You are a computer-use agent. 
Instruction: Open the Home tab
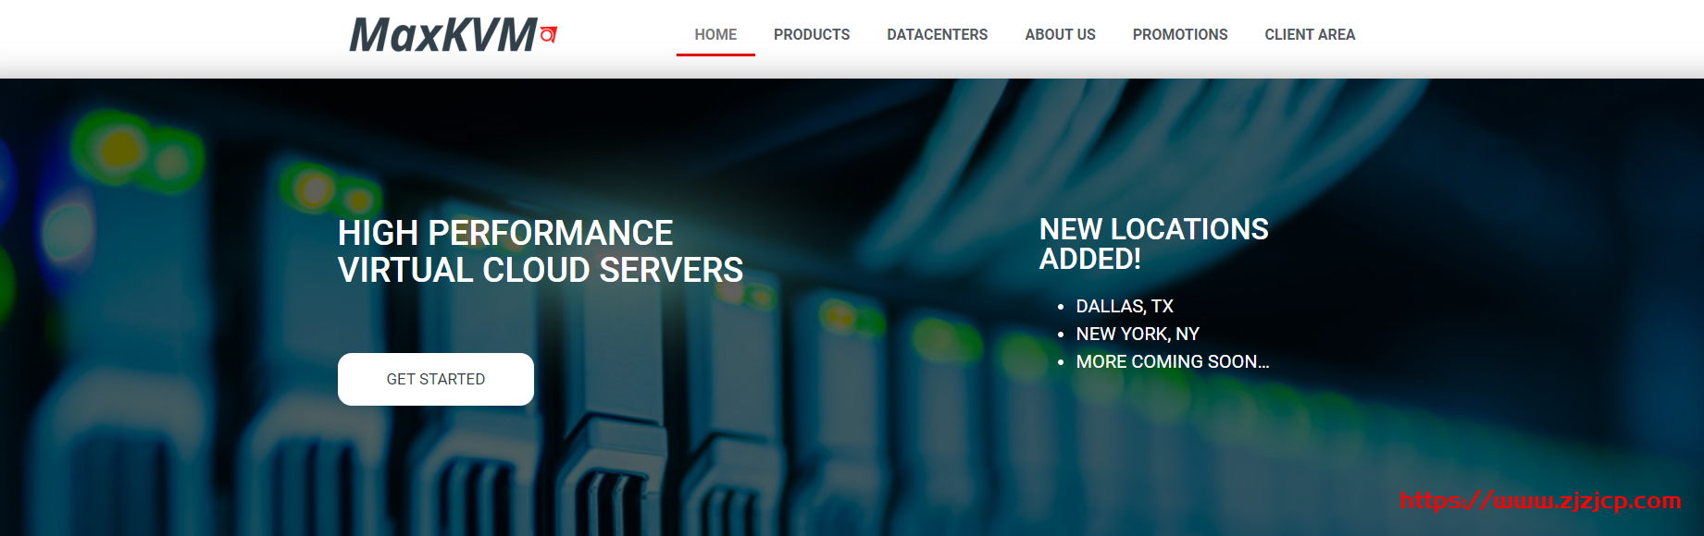715,34
